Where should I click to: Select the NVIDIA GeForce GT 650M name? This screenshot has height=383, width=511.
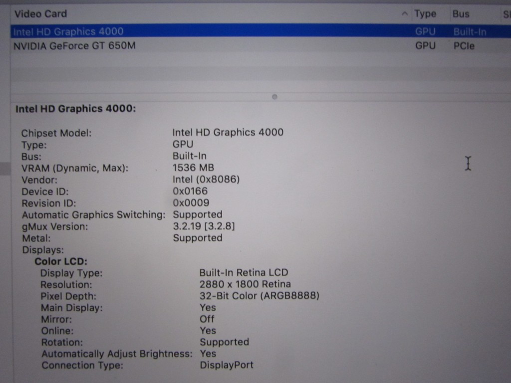(x=74, y=45)
